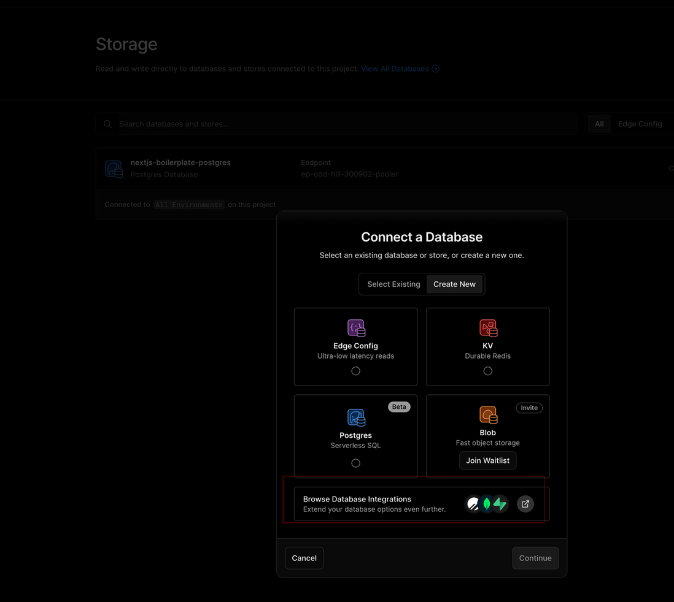Screen dimensions: 674x602
Task: Switch to the Create New tab
Action: [454, 284]
